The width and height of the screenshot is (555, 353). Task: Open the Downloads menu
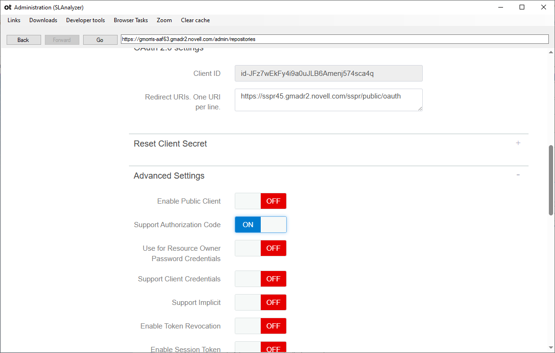click(43, 20)
